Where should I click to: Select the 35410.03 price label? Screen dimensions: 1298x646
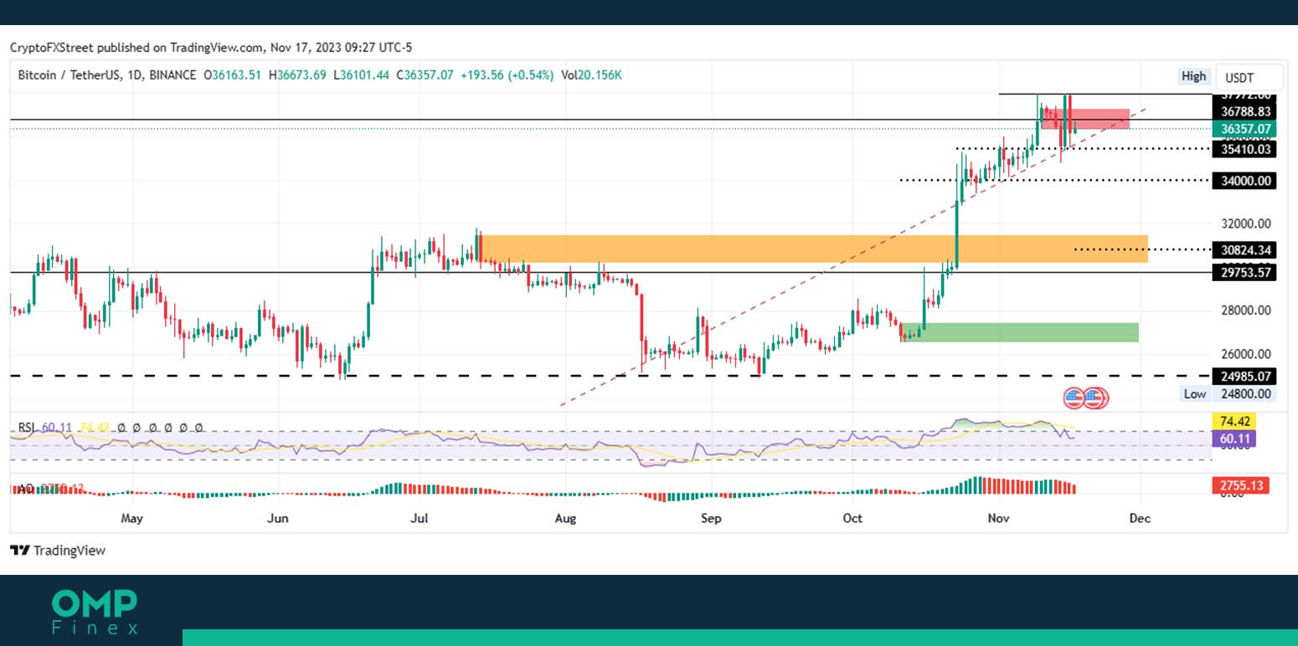1245,149
